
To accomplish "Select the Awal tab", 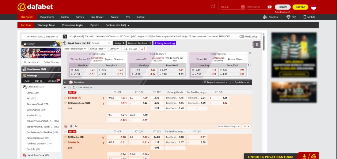I will coord(27,81).
